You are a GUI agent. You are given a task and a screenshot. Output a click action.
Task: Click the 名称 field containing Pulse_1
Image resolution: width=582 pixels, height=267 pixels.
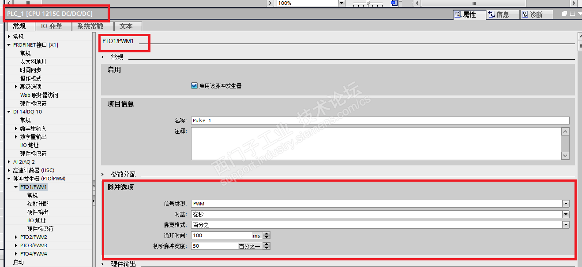point(380,121)
